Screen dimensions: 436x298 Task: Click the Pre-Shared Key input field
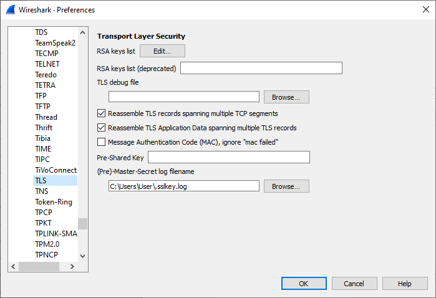(228, 157)
